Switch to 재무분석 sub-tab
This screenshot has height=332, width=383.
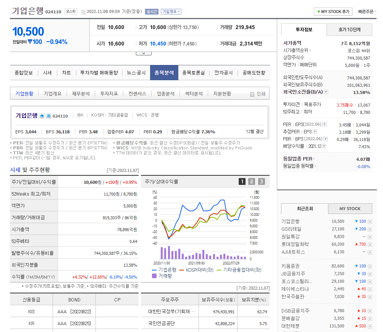pos(81,94)
